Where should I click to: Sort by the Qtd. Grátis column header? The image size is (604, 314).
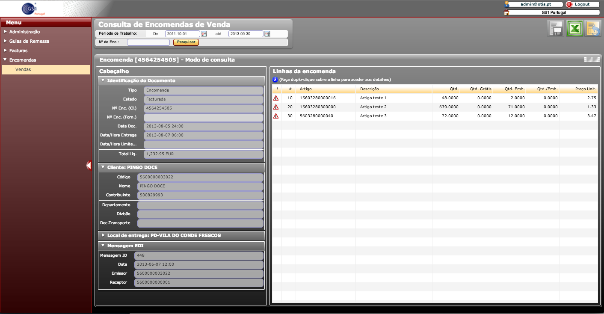point(477,89)
